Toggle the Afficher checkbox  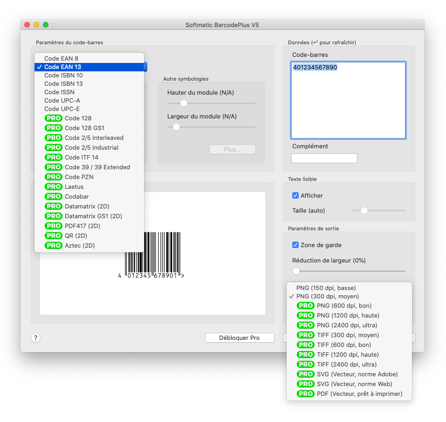(x=295, y=196)
